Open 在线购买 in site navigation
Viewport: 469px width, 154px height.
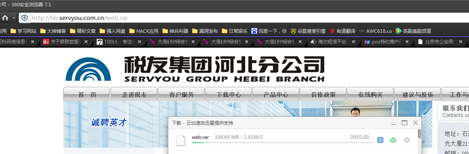(x=370, y=94)
